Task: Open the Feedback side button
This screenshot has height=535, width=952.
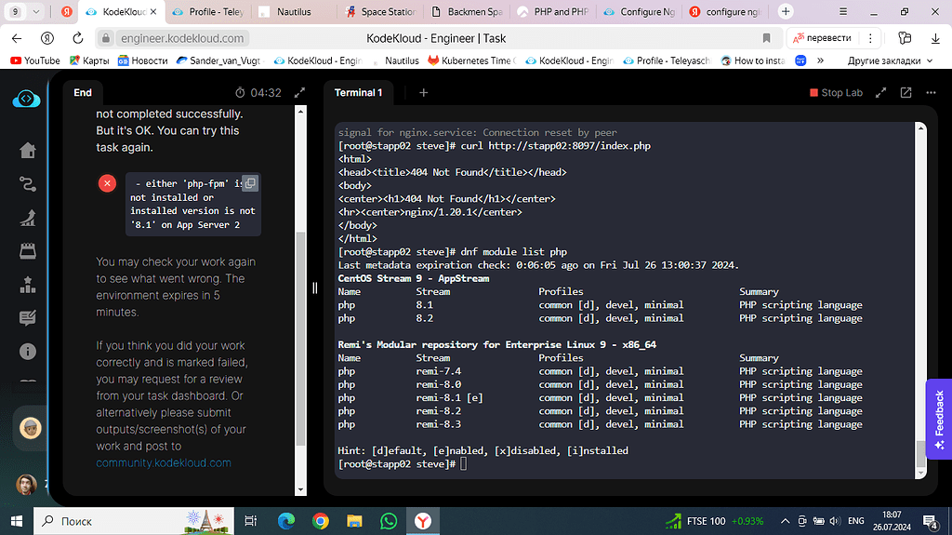Action: point(939,420)
